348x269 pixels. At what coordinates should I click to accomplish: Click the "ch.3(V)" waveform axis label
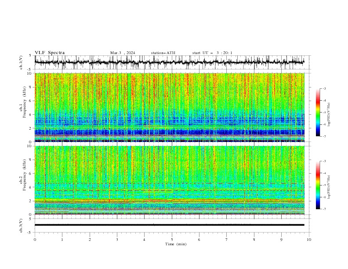(21, 225)
